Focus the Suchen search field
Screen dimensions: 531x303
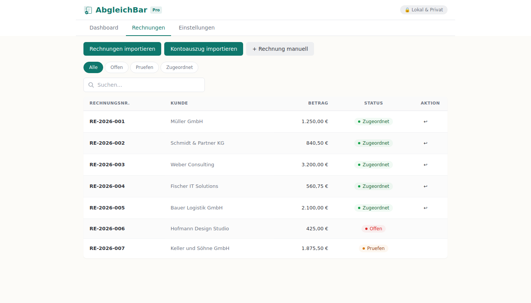(148, 85)
